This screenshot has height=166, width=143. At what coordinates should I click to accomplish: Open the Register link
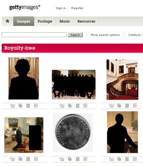77,8
